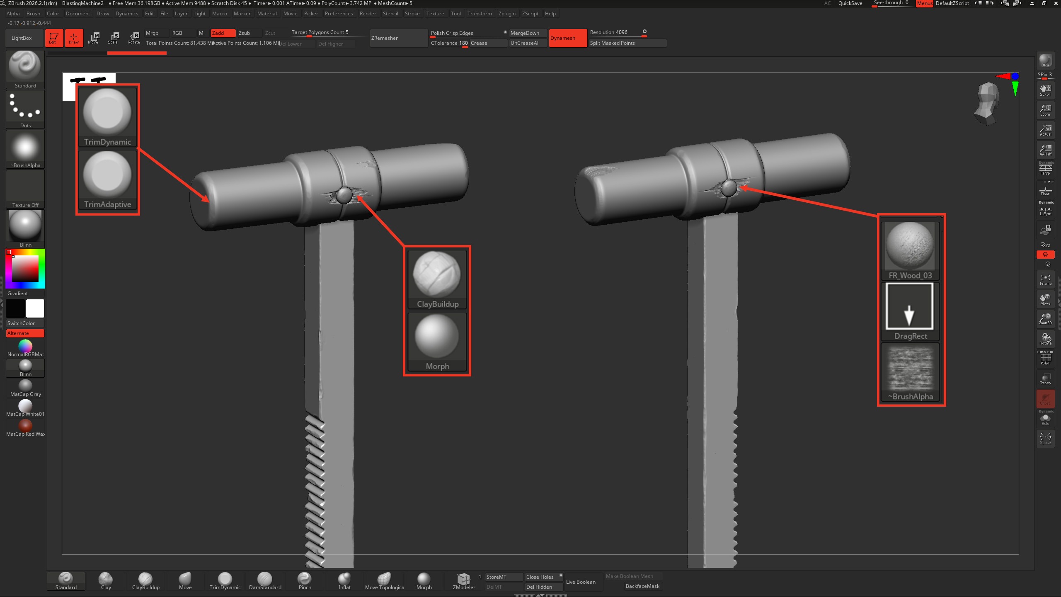Screen dimensions: 1061x597
Task: Adjust Target Polygons Count slider
Action: pos(328,33)
